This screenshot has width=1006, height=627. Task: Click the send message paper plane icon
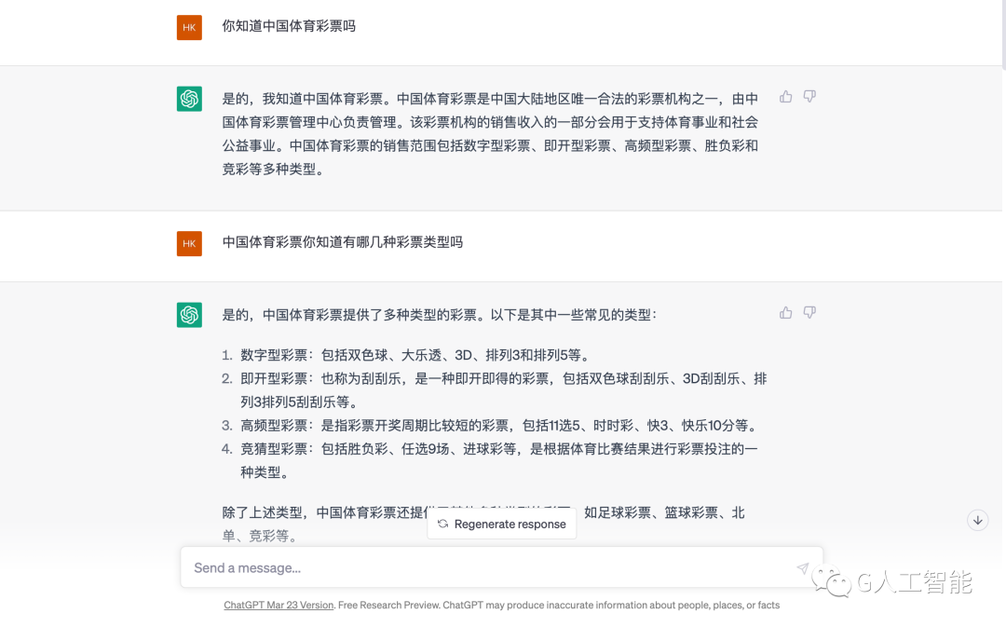coord(803,567)
